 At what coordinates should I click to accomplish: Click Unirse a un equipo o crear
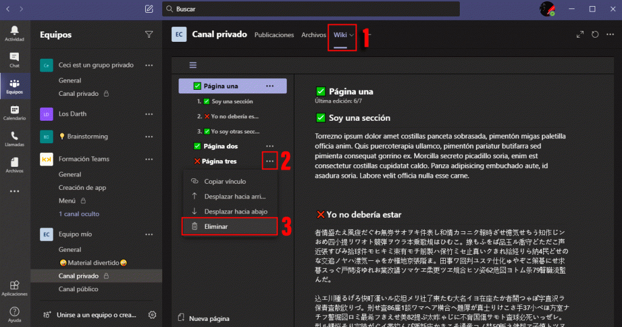tap(90, 315)
